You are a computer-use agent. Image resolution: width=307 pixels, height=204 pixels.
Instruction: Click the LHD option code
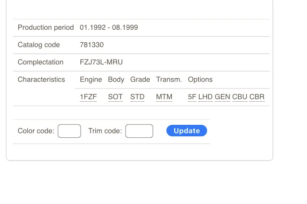click(205, 97)
